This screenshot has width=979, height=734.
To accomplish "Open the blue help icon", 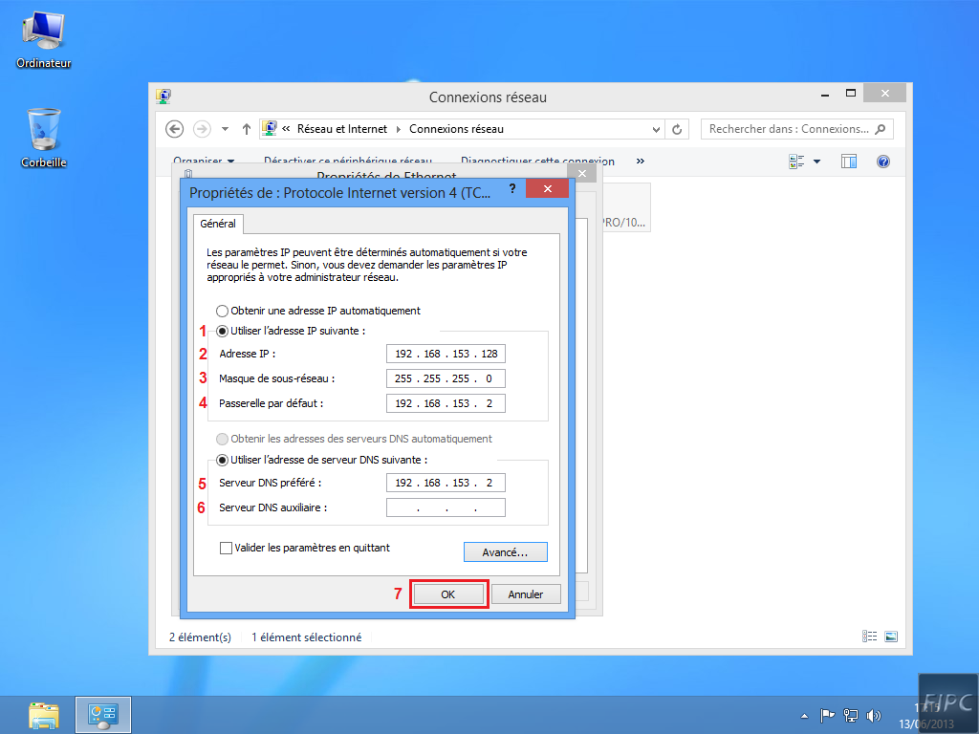I will click(x=882, y=162).
